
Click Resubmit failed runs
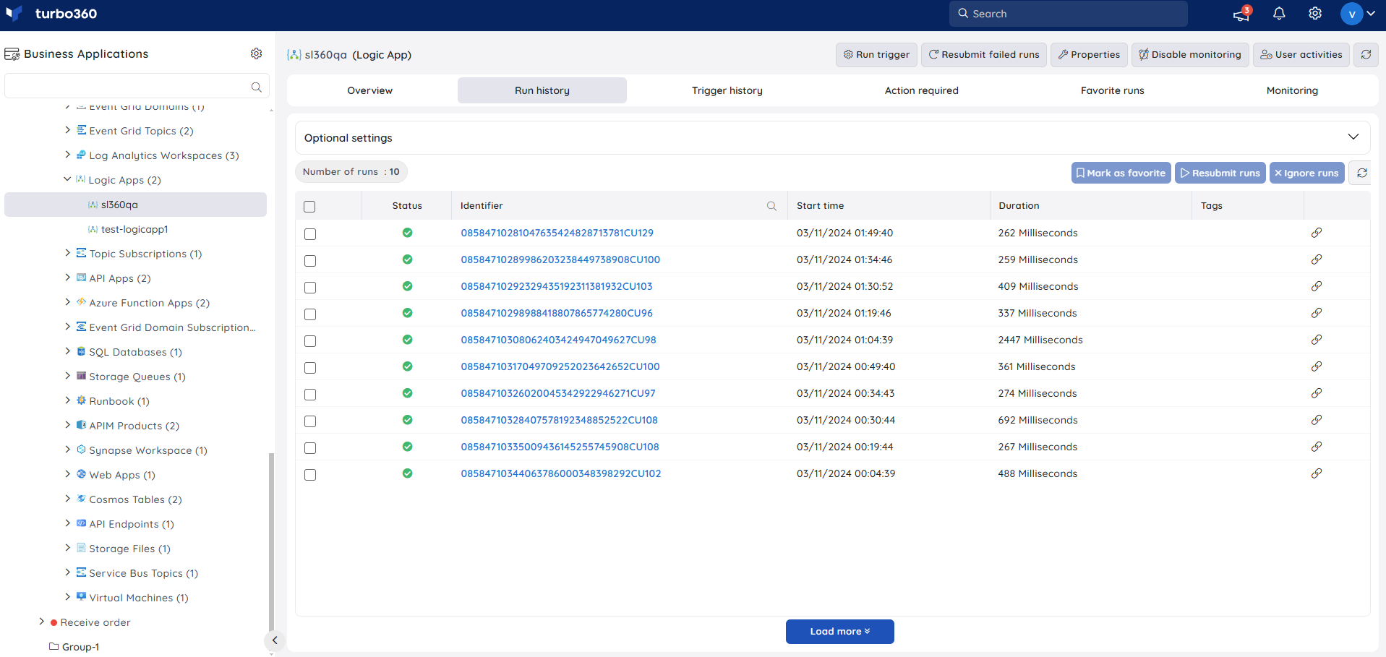[x=984, y=54]
